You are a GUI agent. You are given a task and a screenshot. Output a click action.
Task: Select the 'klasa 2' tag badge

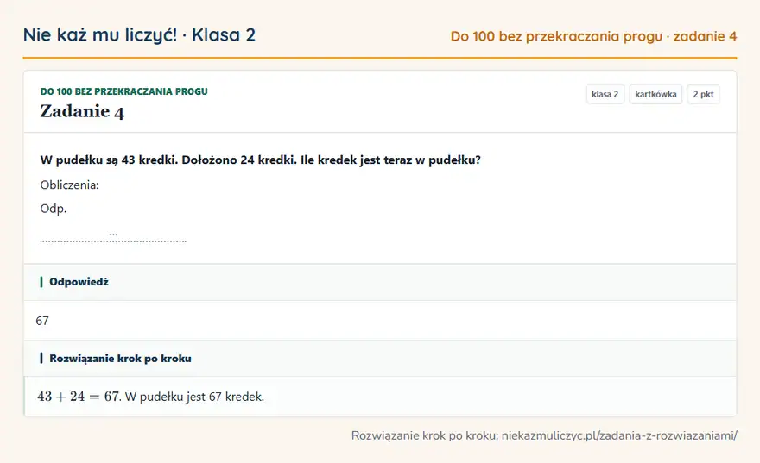click(605, 94)
